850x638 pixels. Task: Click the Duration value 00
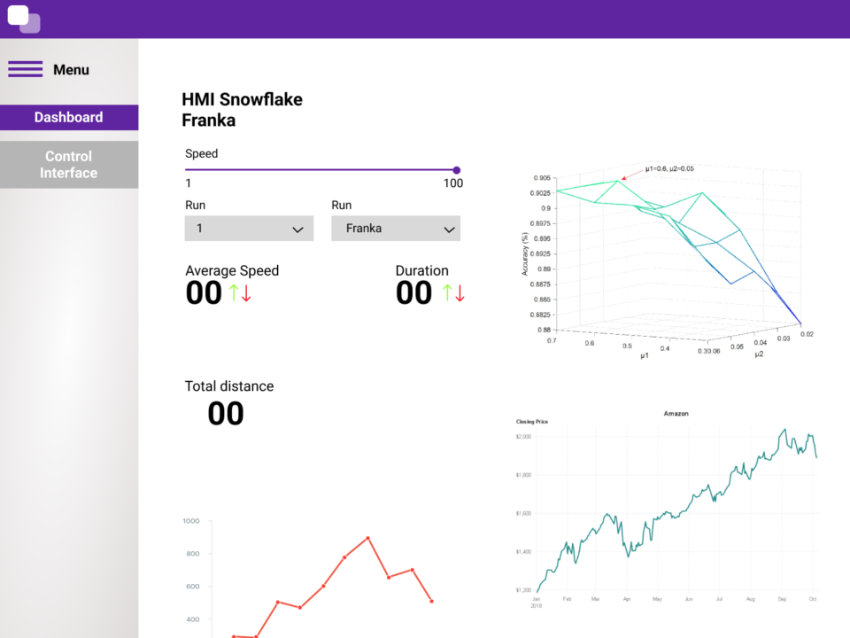coord(413,293)
